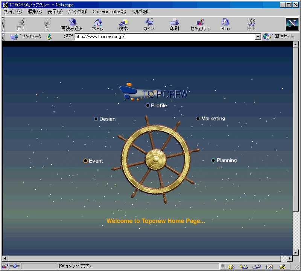301x271 pixels.
Task: Click the Welcome to Topcrew Home Page text
Action: point(156,221)
